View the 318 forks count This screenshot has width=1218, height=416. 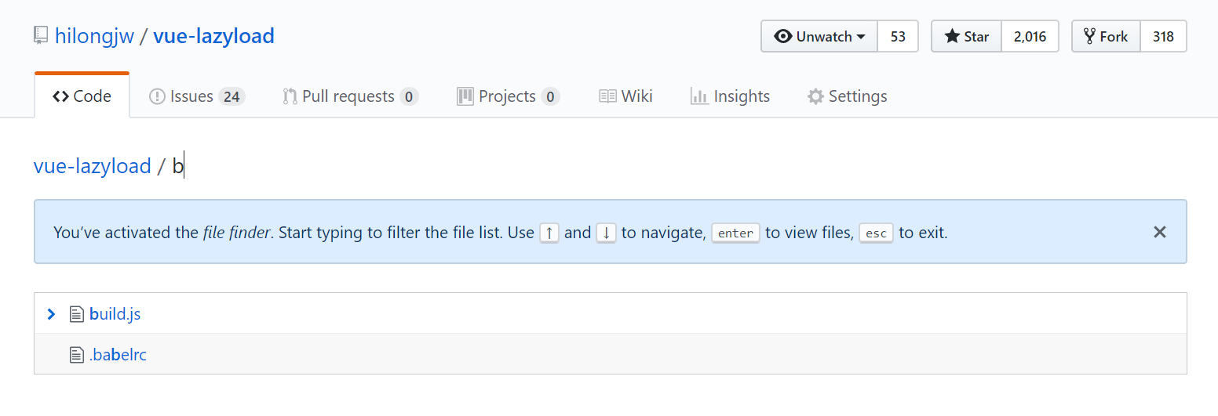click(x=1163, y=36)
